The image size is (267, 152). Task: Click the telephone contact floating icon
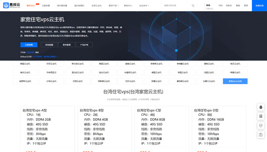tap(261, 116)
